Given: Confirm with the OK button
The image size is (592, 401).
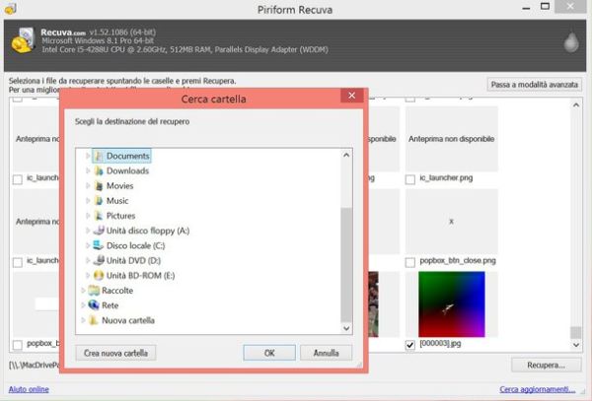Looking at the screenshot, I should tap(269, 353).
